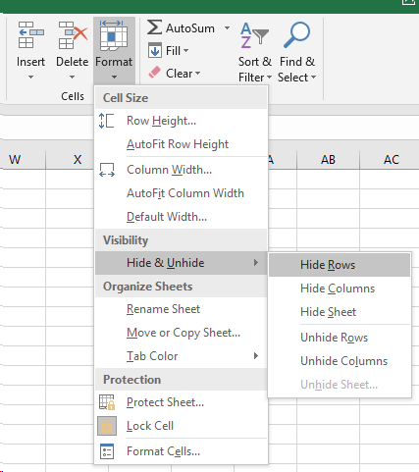The width and height of the screenshot is (419, 472).
Task: Open the Insert dropdown arrow
Action: click(30, 78)
